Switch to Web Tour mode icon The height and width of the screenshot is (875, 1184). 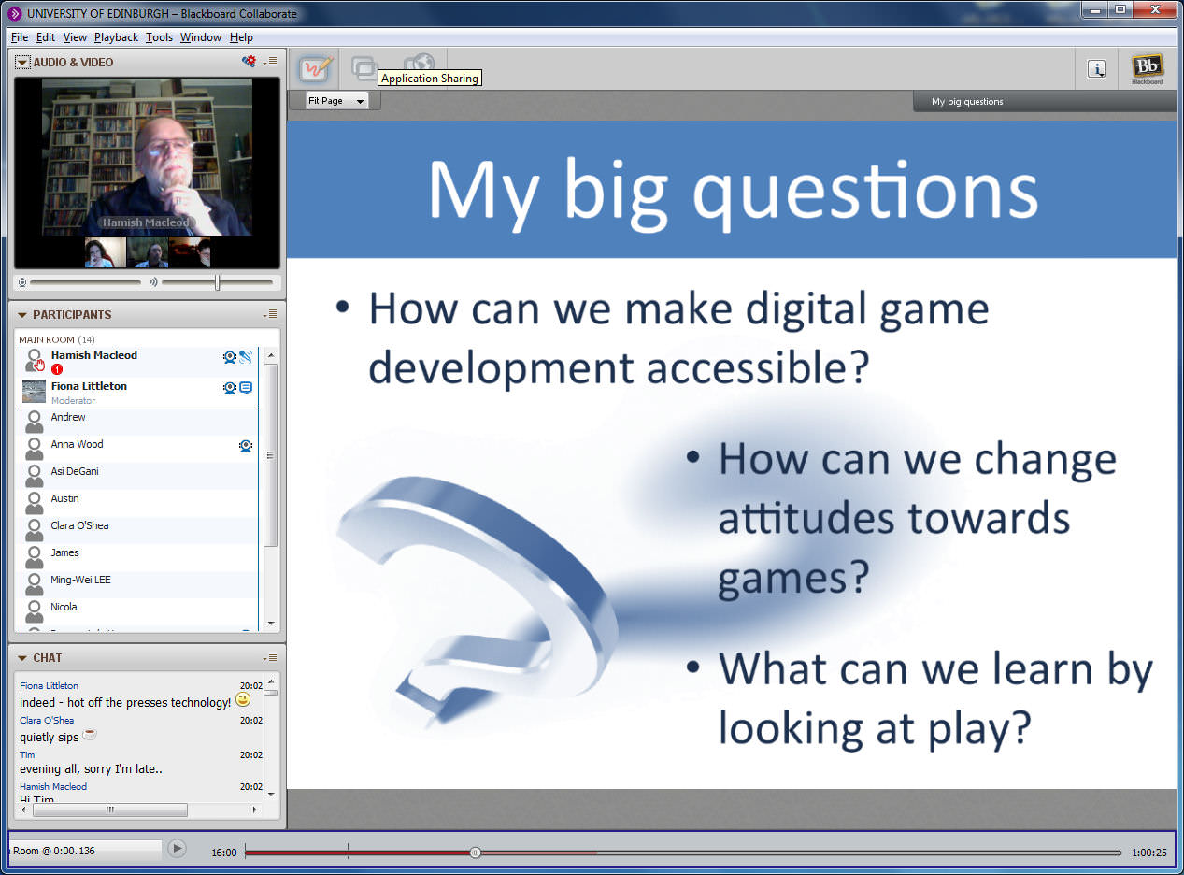tap(420, 63)
